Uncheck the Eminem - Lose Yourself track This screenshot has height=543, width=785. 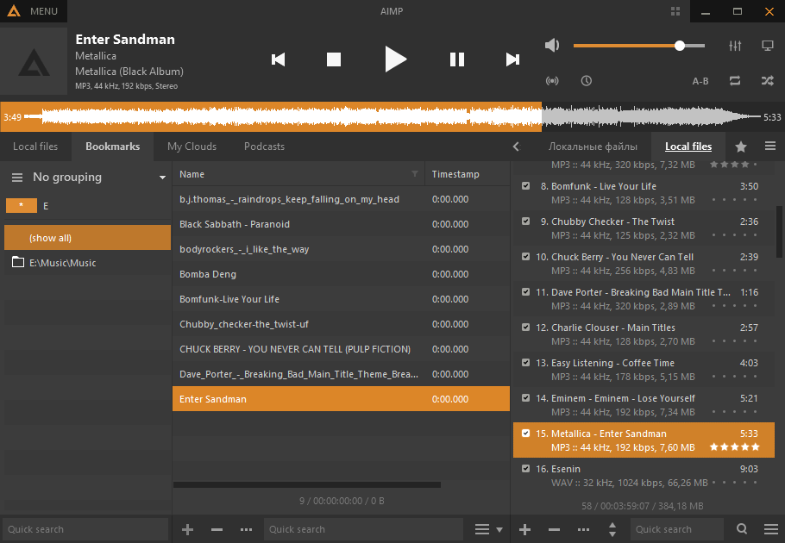(x=525, y=398)
